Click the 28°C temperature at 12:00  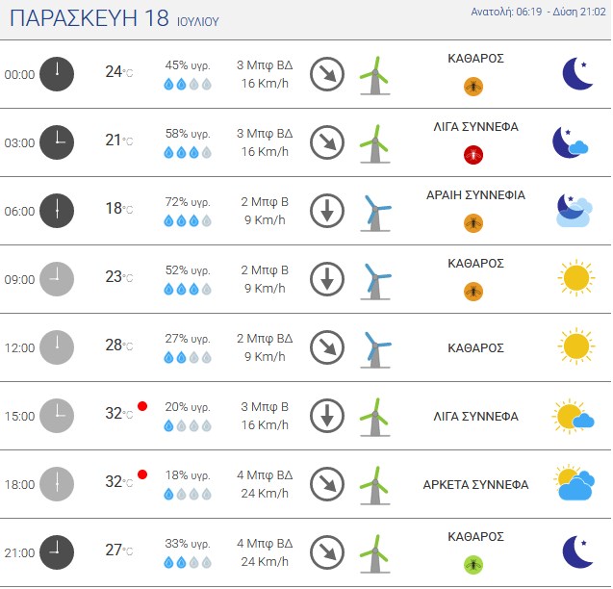click(x=119, y=345)
